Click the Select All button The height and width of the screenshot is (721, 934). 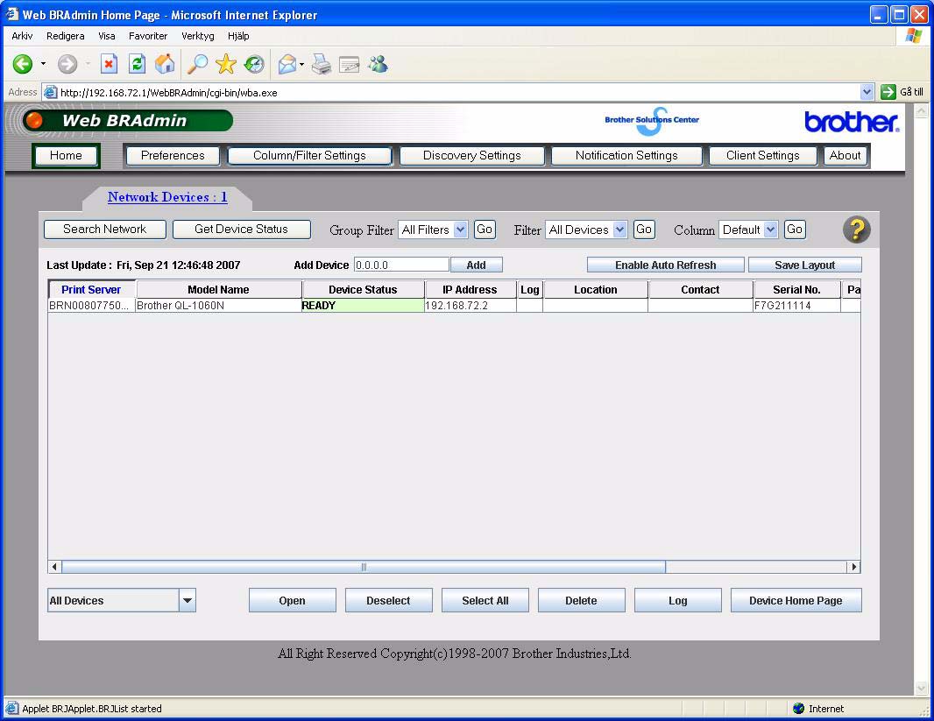point(485,600)
